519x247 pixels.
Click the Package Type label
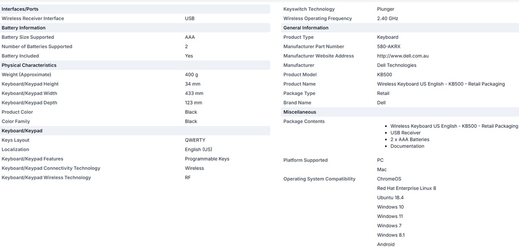pyautogui.click(x=299, y=93)
